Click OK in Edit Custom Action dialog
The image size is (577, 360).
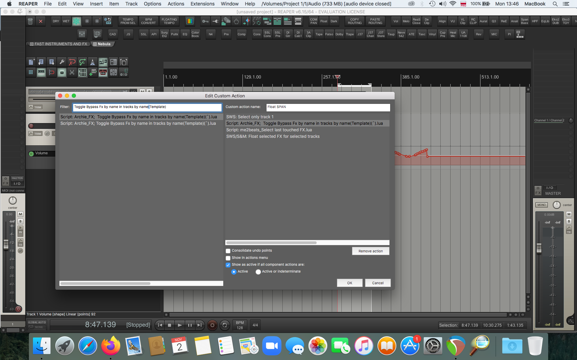point(350,283)
